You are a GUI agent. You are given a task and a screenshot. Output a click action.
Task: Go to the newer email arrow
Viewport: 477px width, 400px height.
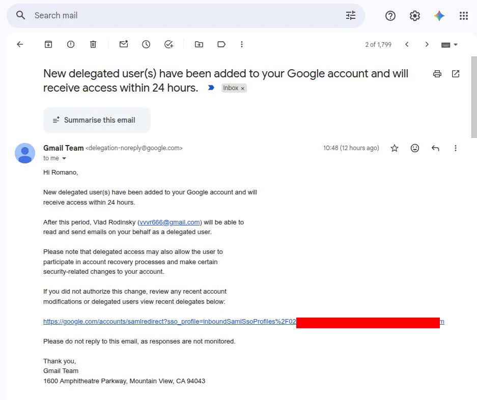click(x=407, y=44)
